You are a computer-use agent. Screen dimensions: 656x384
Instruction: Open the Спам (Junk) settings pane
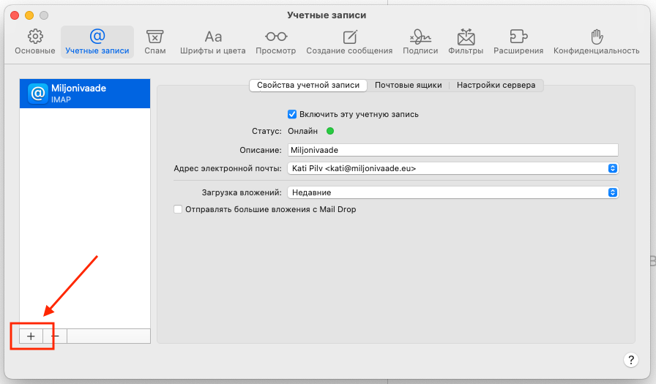(x=154, y=42)
